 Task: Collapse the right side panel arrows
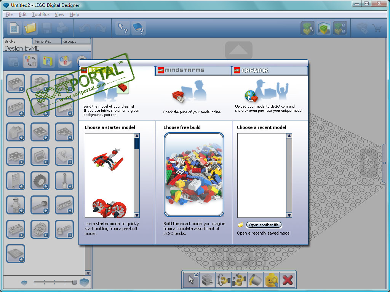pyautogui.click(x=384, y=163)
